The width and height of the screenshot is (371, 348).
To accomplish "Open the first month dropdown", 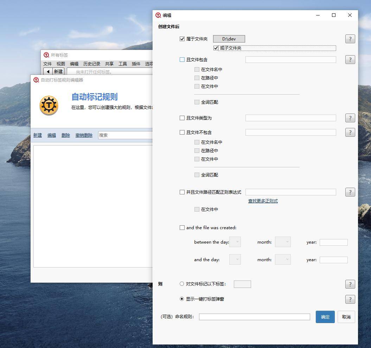I will 283,242.
